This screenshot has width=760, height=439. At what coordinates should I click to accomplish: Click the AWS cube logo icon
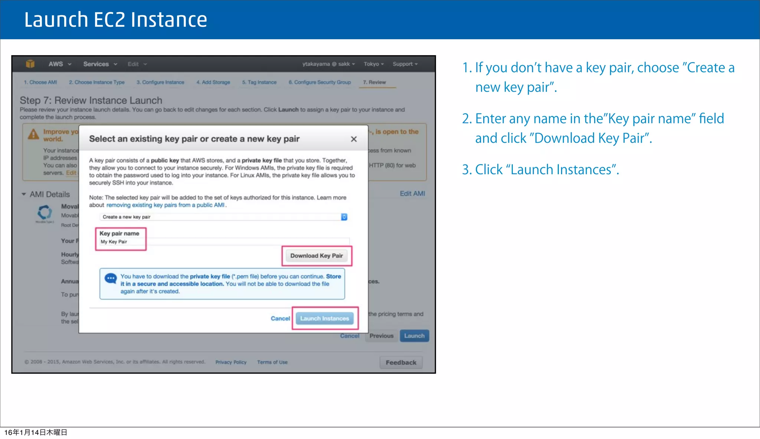(30, 64)
